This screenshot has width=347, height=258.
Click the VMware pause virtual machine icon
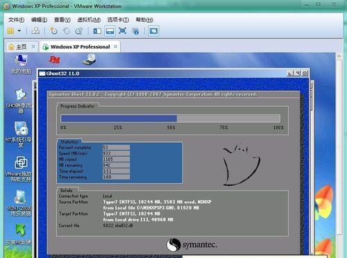[10, 31]
